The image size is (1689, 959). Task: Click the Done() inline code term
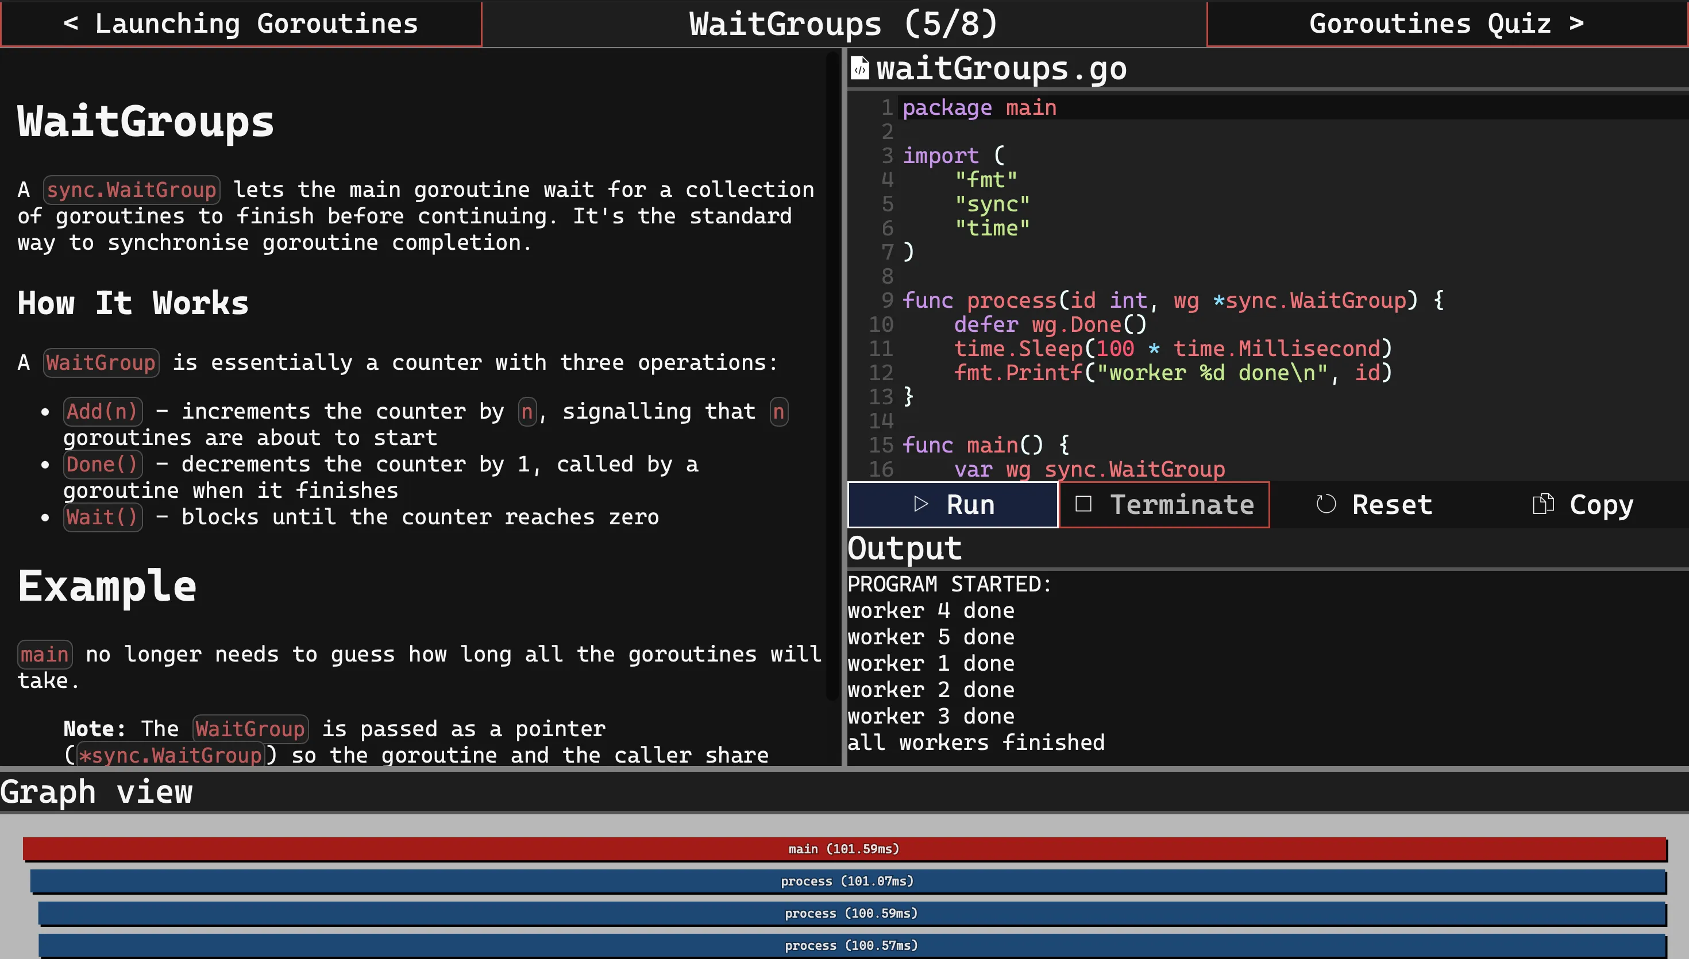[103, 465]
